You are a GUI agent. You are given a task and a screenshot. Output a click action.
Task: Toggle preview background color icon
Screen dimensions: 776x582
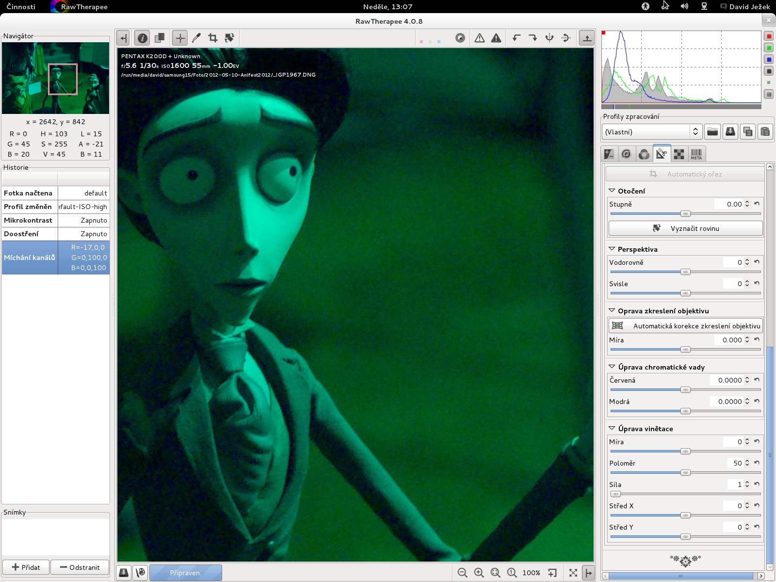(460, 38)
